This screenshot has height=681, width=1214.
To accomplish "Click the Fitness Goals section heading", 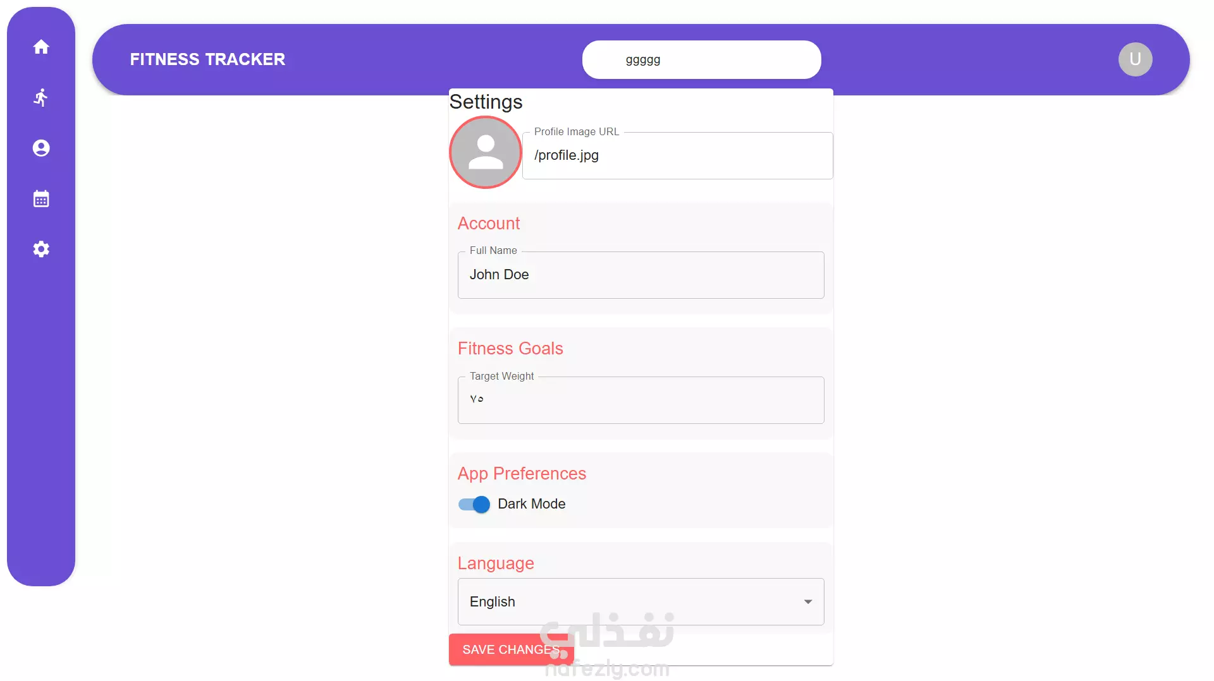I will (x=510, y=349).
